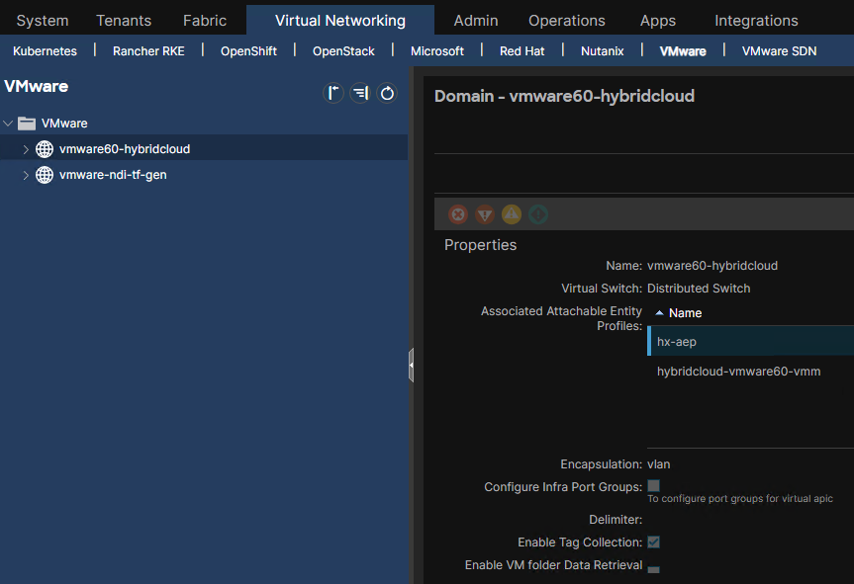Show critical faults with the red X icon

point(458,214)
